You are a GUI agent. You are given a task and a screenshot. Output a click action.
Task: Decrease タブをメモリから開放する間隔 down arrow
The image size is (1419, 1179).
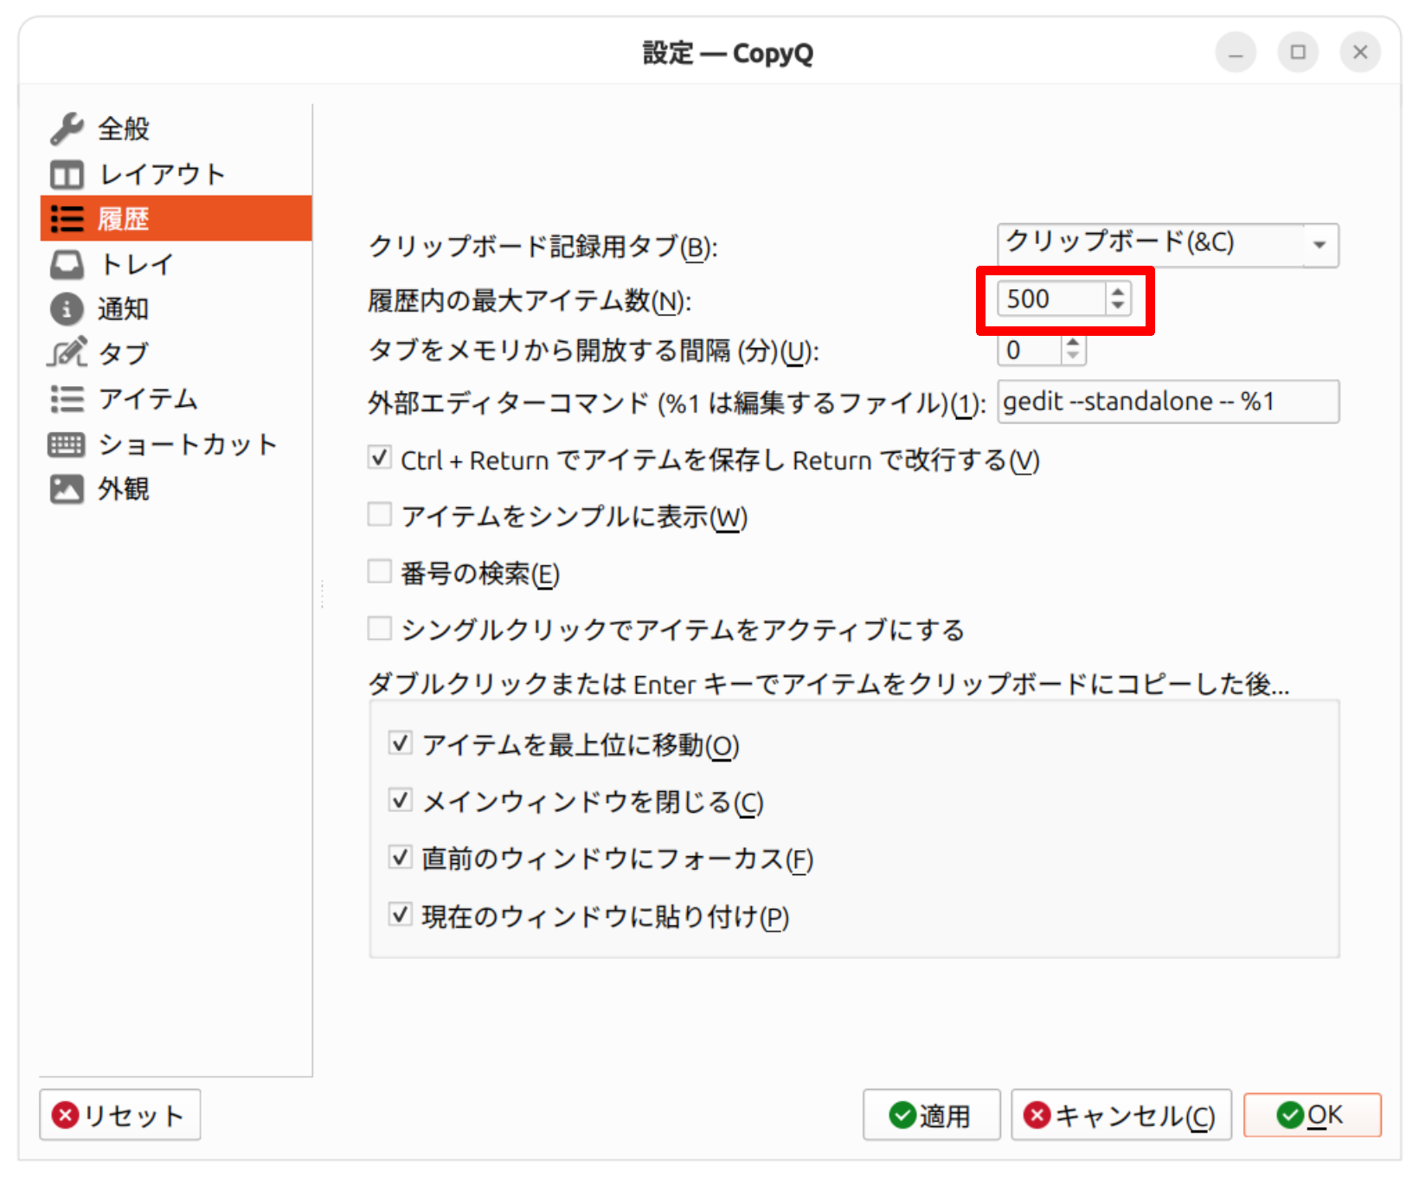click(1073, 357)
